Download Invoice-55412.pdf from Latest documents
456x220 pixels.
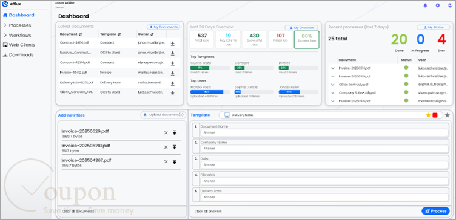pos(172,73)
